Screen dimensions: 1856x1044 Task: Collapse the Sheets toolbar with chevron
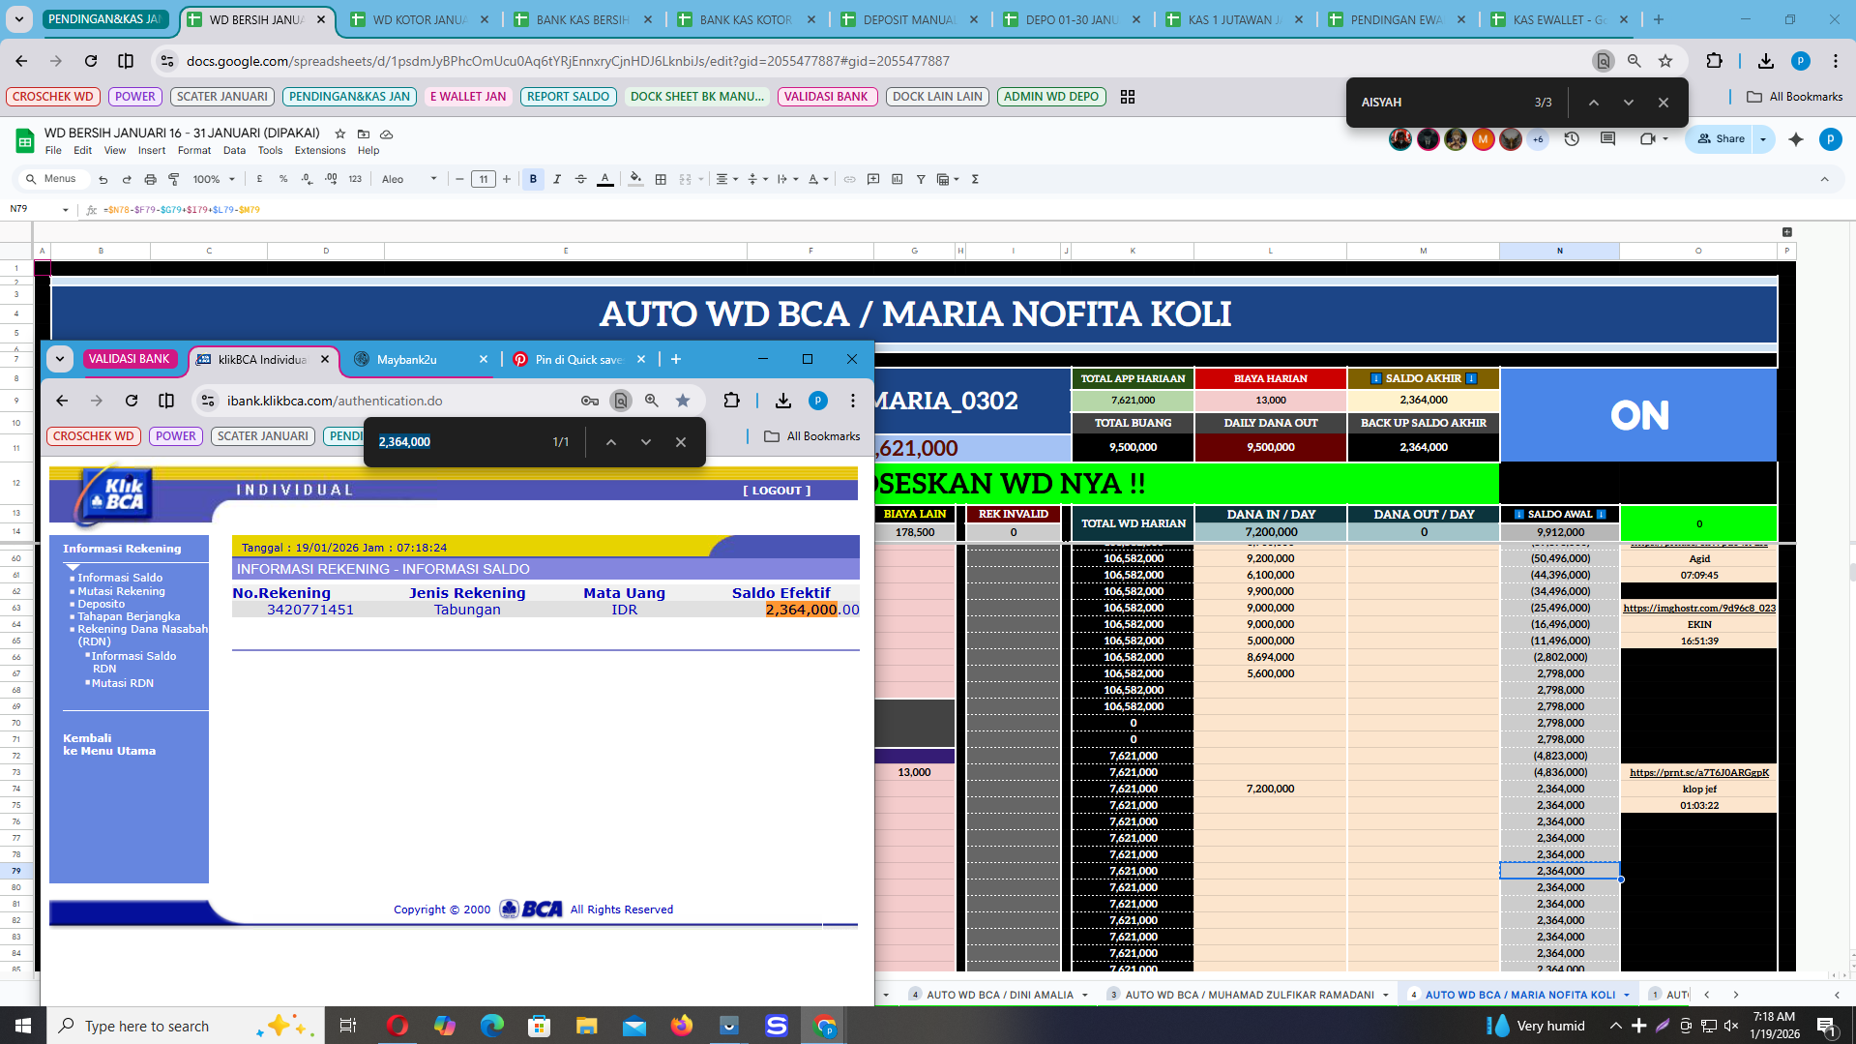pos(1824,179)
